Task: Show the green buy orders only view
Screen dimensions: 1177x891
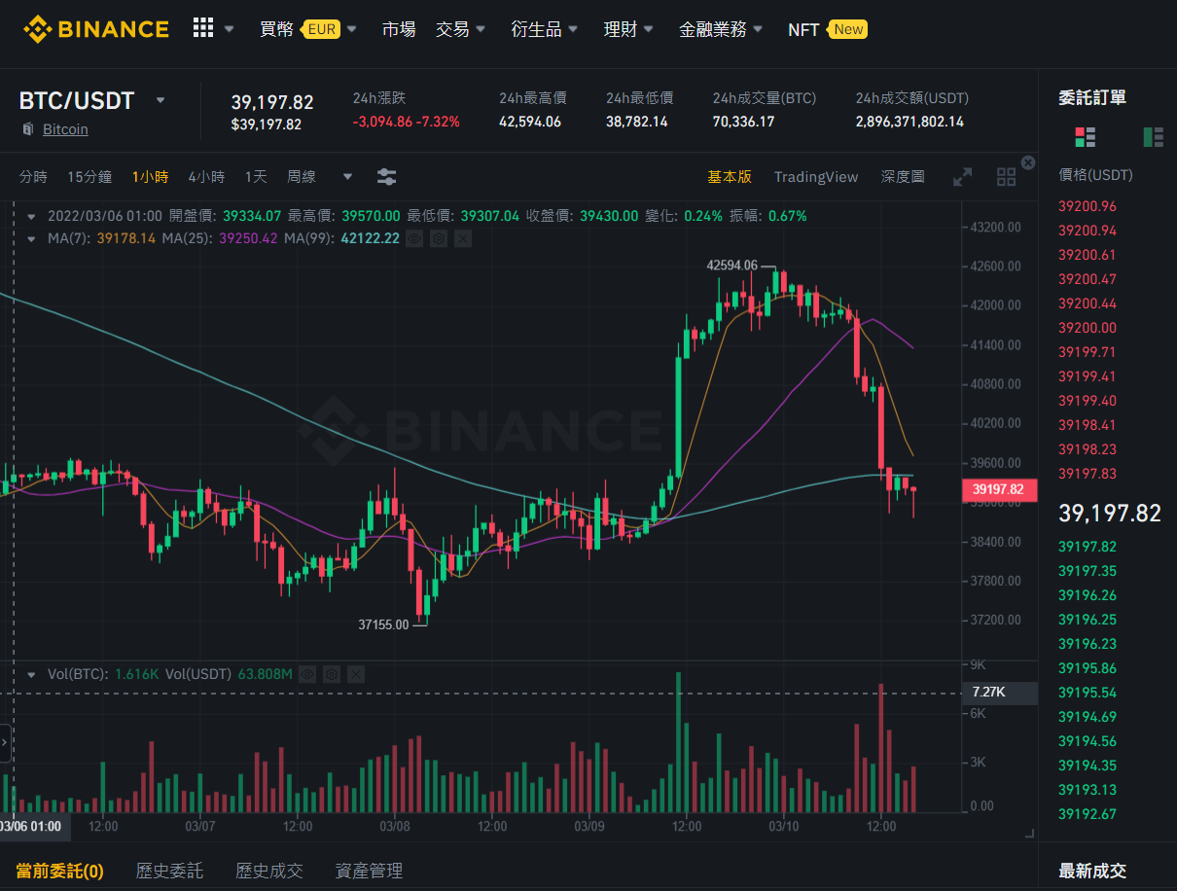Action: 1154,136
